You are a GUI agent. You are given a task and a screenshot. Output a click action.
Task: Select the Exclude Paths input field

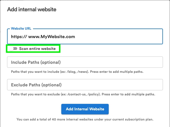tap(85, 85)
